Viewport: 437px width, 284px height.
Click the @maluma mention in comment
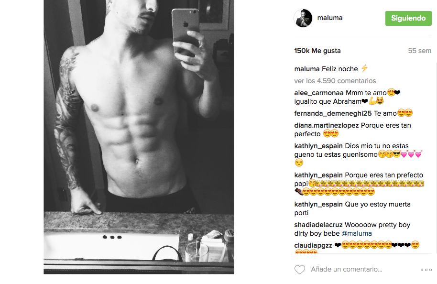[357, 233]
